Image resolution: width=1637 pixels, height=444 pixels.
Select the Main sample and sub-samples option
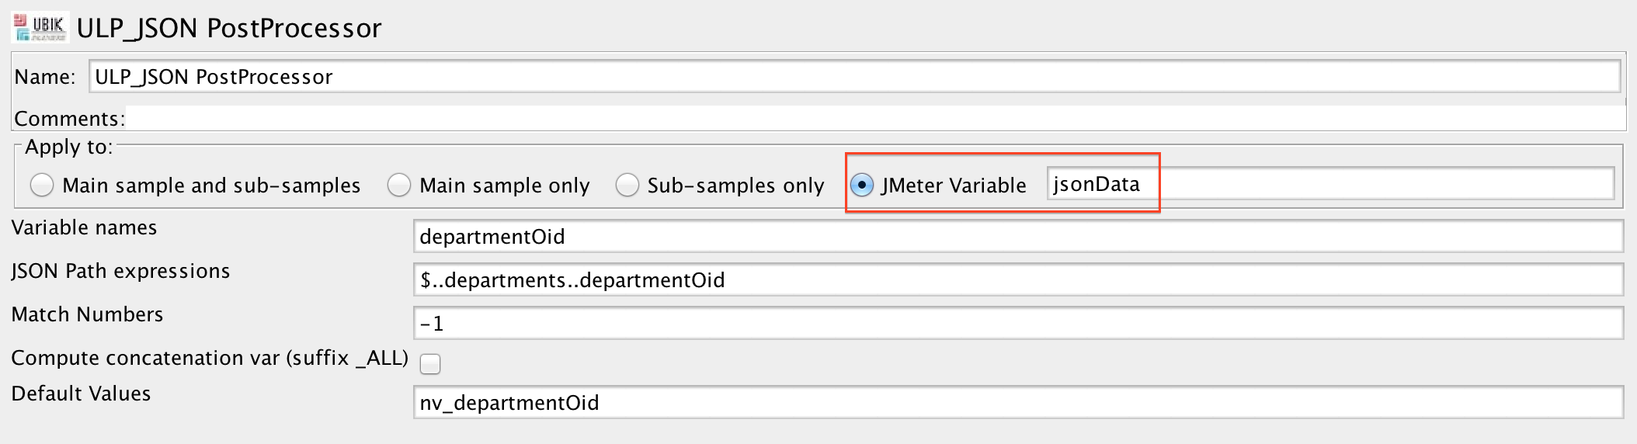tap(42, 186)
